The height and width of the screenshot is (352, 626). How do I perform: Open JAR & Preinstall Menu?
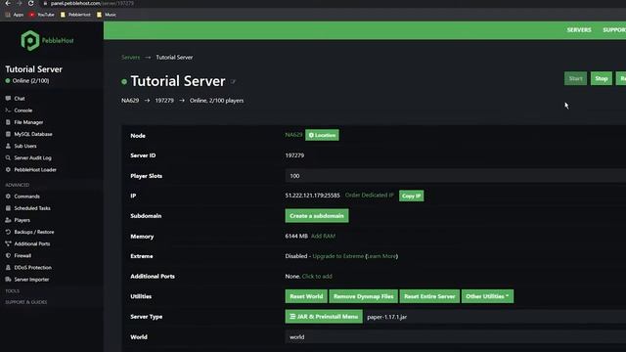tap(324, 317)
